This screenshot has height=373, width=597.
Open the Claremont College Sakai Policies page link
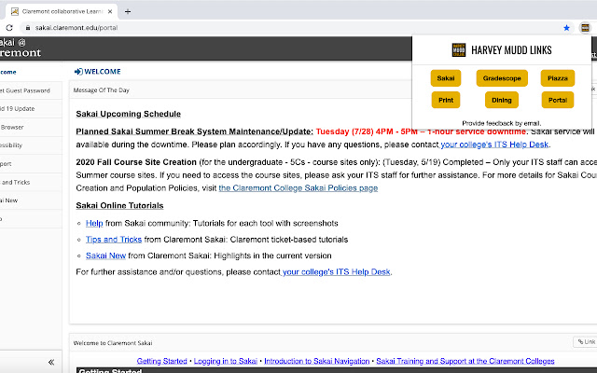click(x=298, y=188)
